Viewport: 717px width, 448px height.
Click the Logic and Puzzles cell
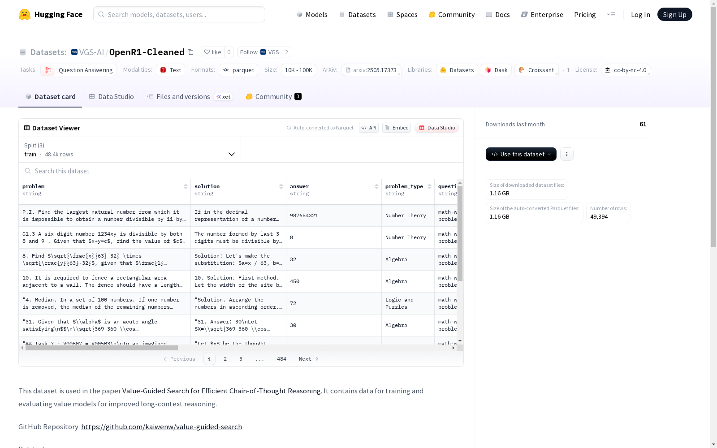coord(408,303)
